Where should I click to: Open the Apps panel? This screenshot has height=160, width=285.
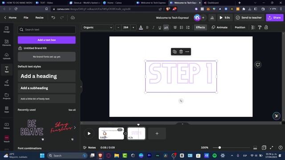tap(7, 109)
